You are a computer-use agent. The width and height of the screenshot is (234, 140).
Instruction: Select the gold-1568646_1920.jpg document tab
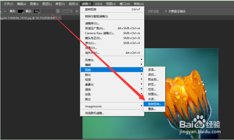pyautogui.click(x=28, y=18)
